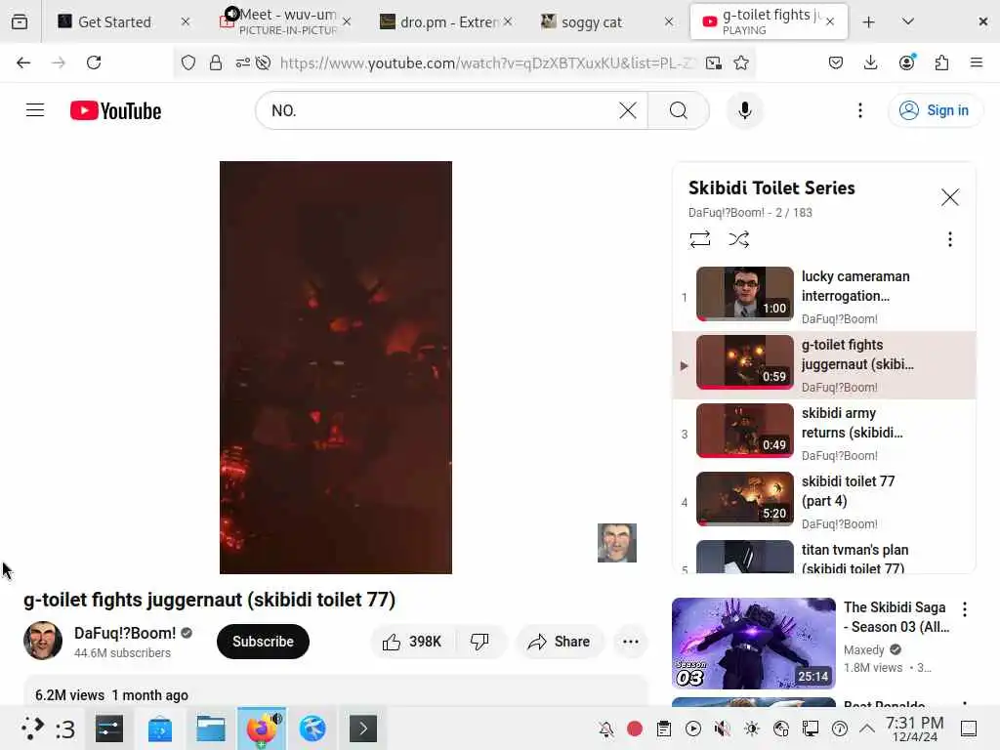The width and height of the screenshot is (1000, 750).
Task: Share this video
Action: tap(559, 641)
